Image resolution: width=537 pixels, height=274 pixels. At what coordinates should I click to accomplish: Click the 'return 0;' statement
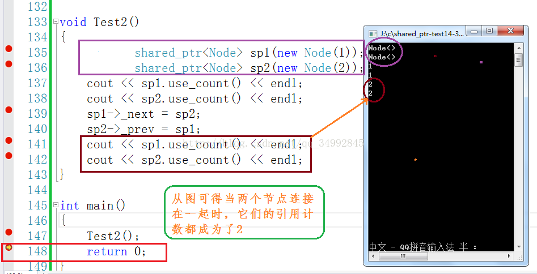coord(116,252)
